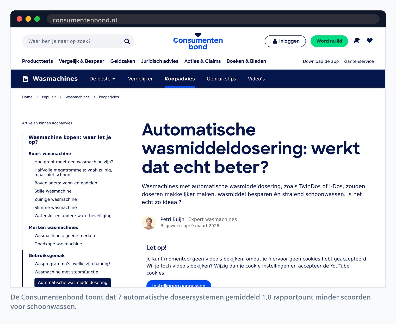This screenshot has width=396, height=324.
Task: Click the consumentenbond.nl address bar
Action: tap(213, 19)
